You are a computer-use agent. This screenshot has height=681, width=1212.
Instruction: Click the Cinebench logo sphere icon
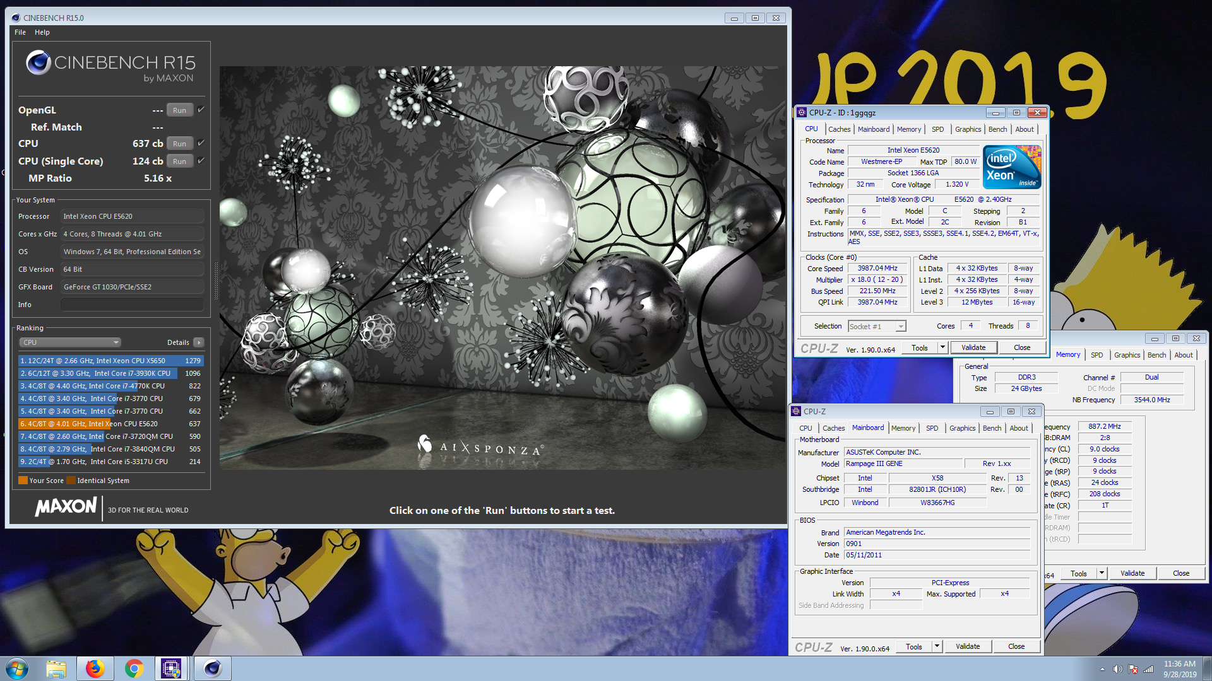[x=39, y=62]
